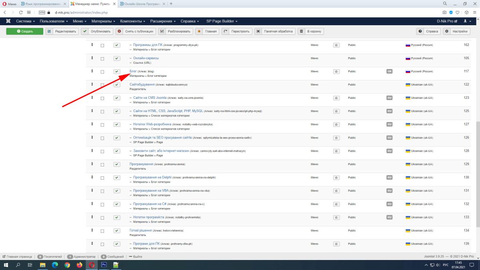The width and height of the screenshot is (480, 270).
Task: Expand the Система menu
Action: coord(25,21)
